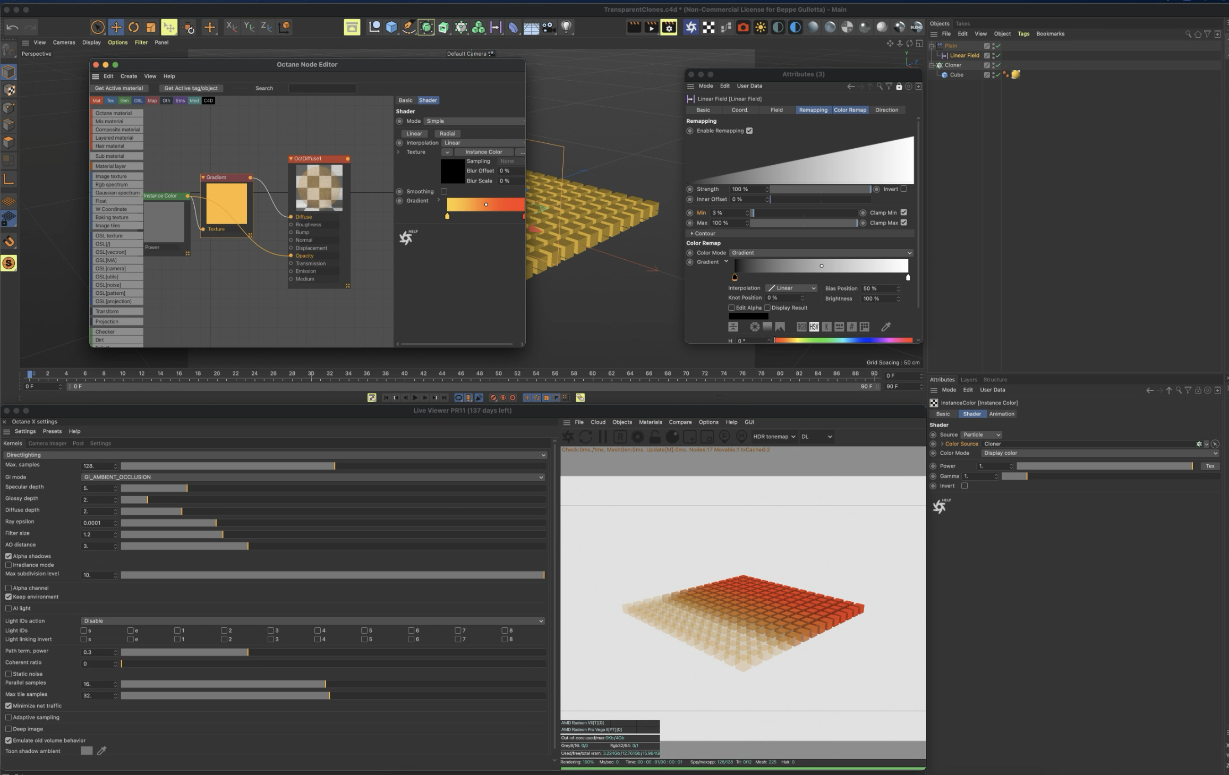Switch to the Camera Imager tab
The width and height of the screenshot is (1229, 775).
click(x=47, y=443)
